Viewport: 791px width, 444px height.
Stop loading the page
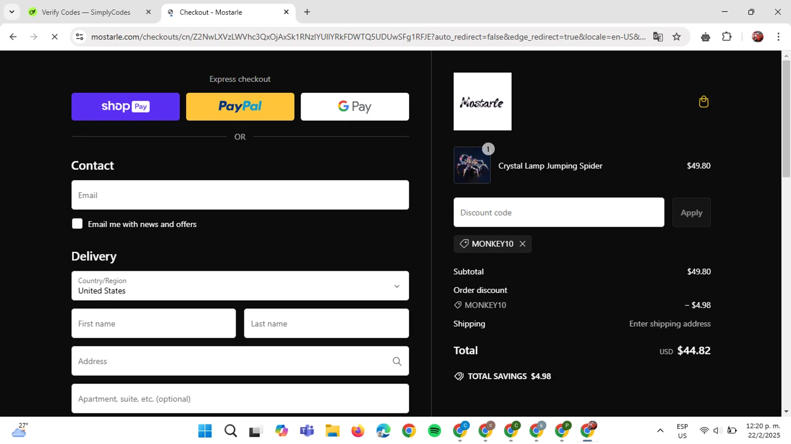coord(54,37)
